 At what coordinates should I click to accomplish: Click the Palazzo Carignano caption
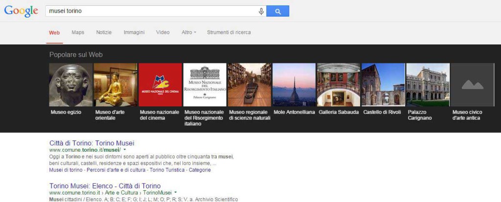(420, 115)
